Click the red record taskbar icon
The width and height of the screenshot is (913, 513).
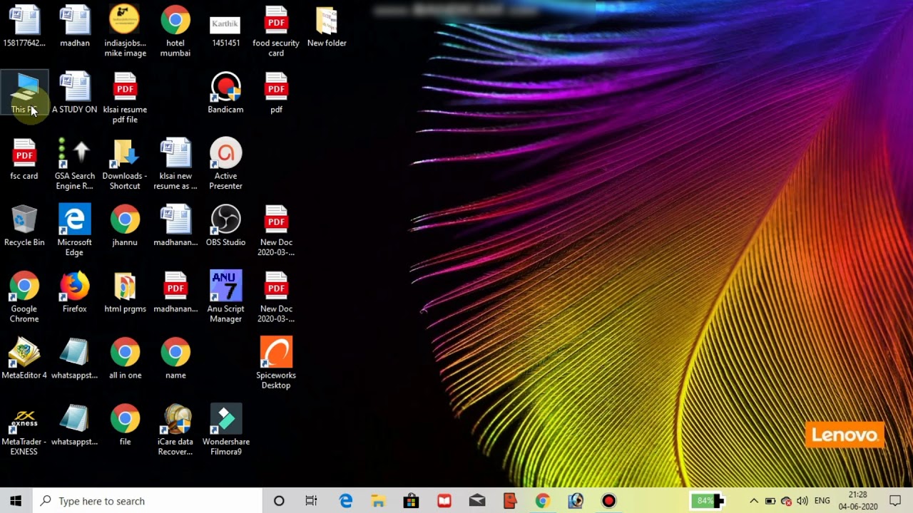coord(608,501)
